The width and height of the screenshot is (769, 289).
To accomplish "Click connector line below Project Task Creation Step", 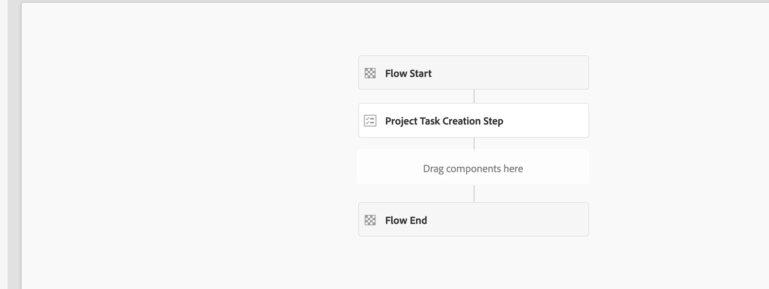I will pos(474,143).
